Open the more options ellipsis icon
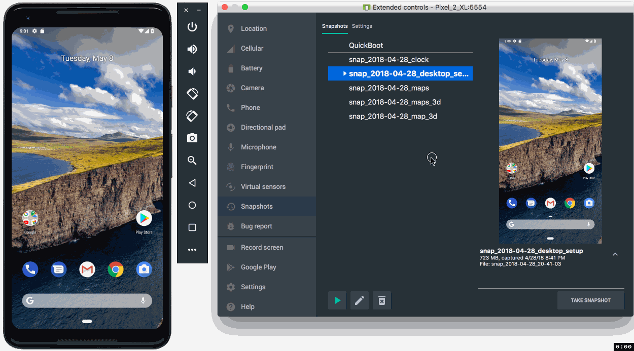This screenshot has width=634, height=351. tap(192, 250)
